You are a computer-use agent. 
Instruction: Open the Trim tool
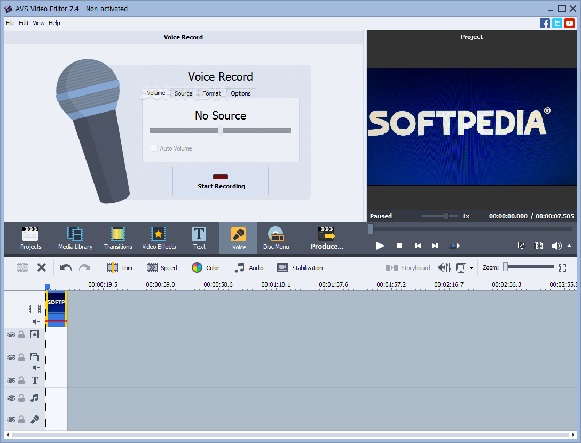click(x=119, y=267)
